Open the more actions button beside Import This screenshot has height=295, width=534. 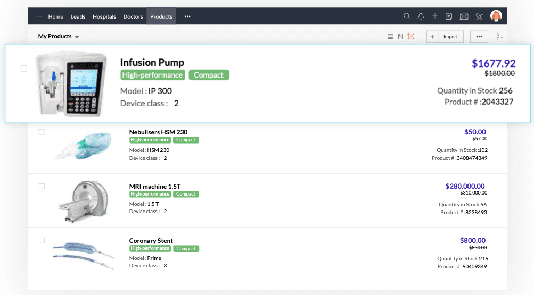point(479,37)
